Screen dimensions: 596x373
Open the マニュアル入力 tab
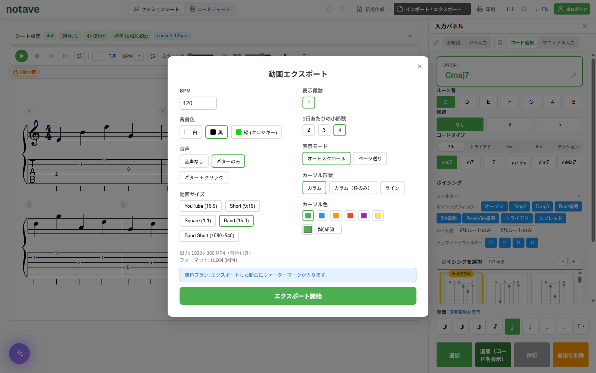click(x=558, y=43)
